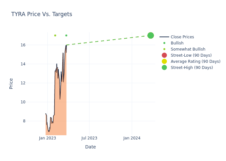Click the Jul 2023 x-axis tick label
226x161 pixels.
click(x=89, y=138)
